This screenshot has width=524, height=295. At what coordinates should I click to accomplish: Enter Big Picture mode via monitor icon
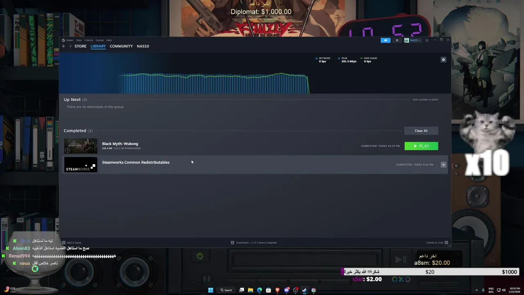(427, 40)
